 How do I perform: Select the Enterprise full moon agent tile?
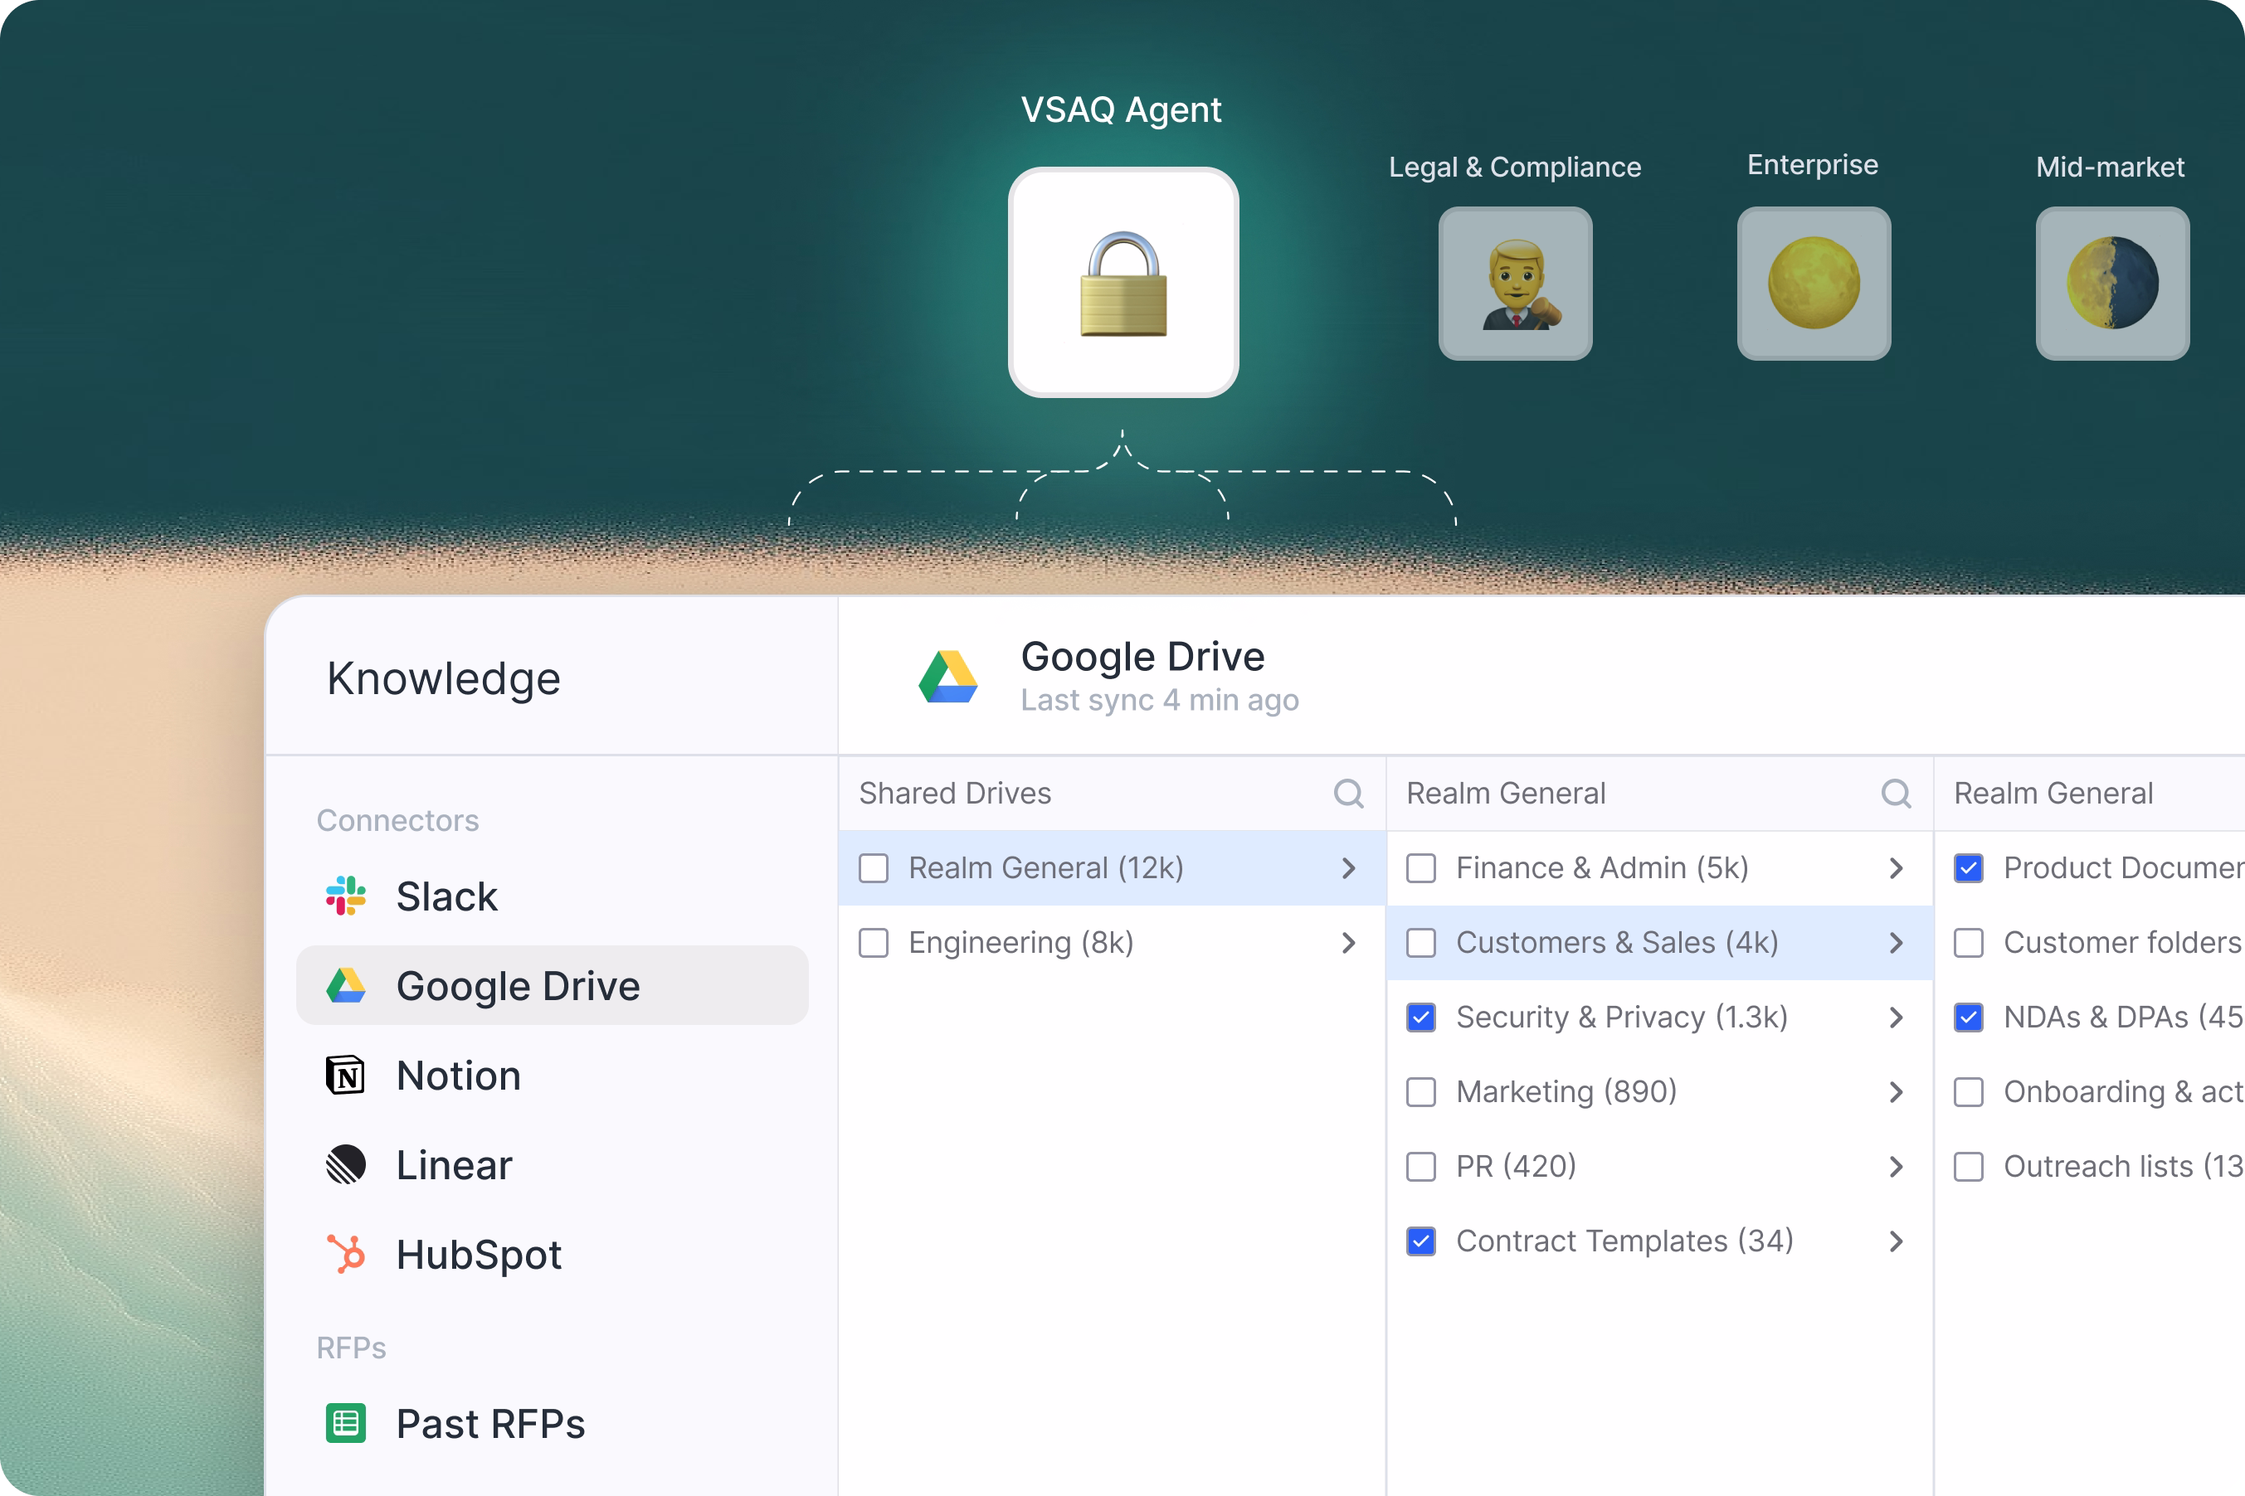click(1814, 284)
